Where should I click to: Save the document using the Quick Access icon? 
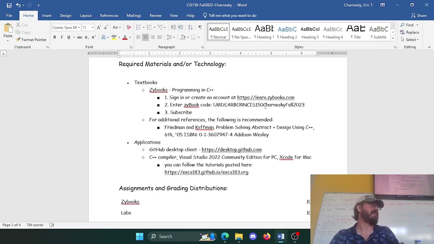coord(9,5)
